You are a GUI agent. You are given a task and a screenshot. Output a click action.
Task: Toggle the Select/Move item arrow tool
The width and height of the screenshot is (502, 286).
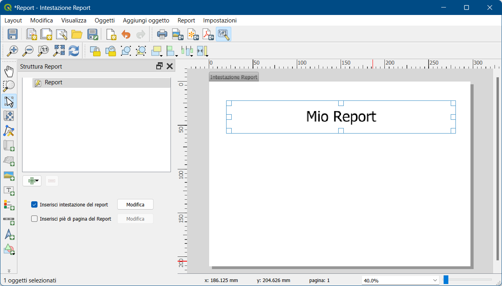(9, 101)
